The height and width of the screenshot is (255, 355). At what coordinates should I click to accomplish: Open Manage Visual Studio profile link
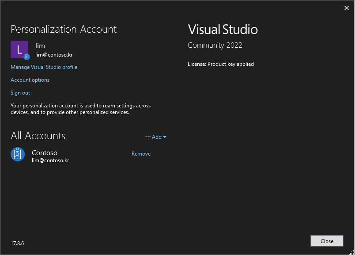tap(44, 67)
